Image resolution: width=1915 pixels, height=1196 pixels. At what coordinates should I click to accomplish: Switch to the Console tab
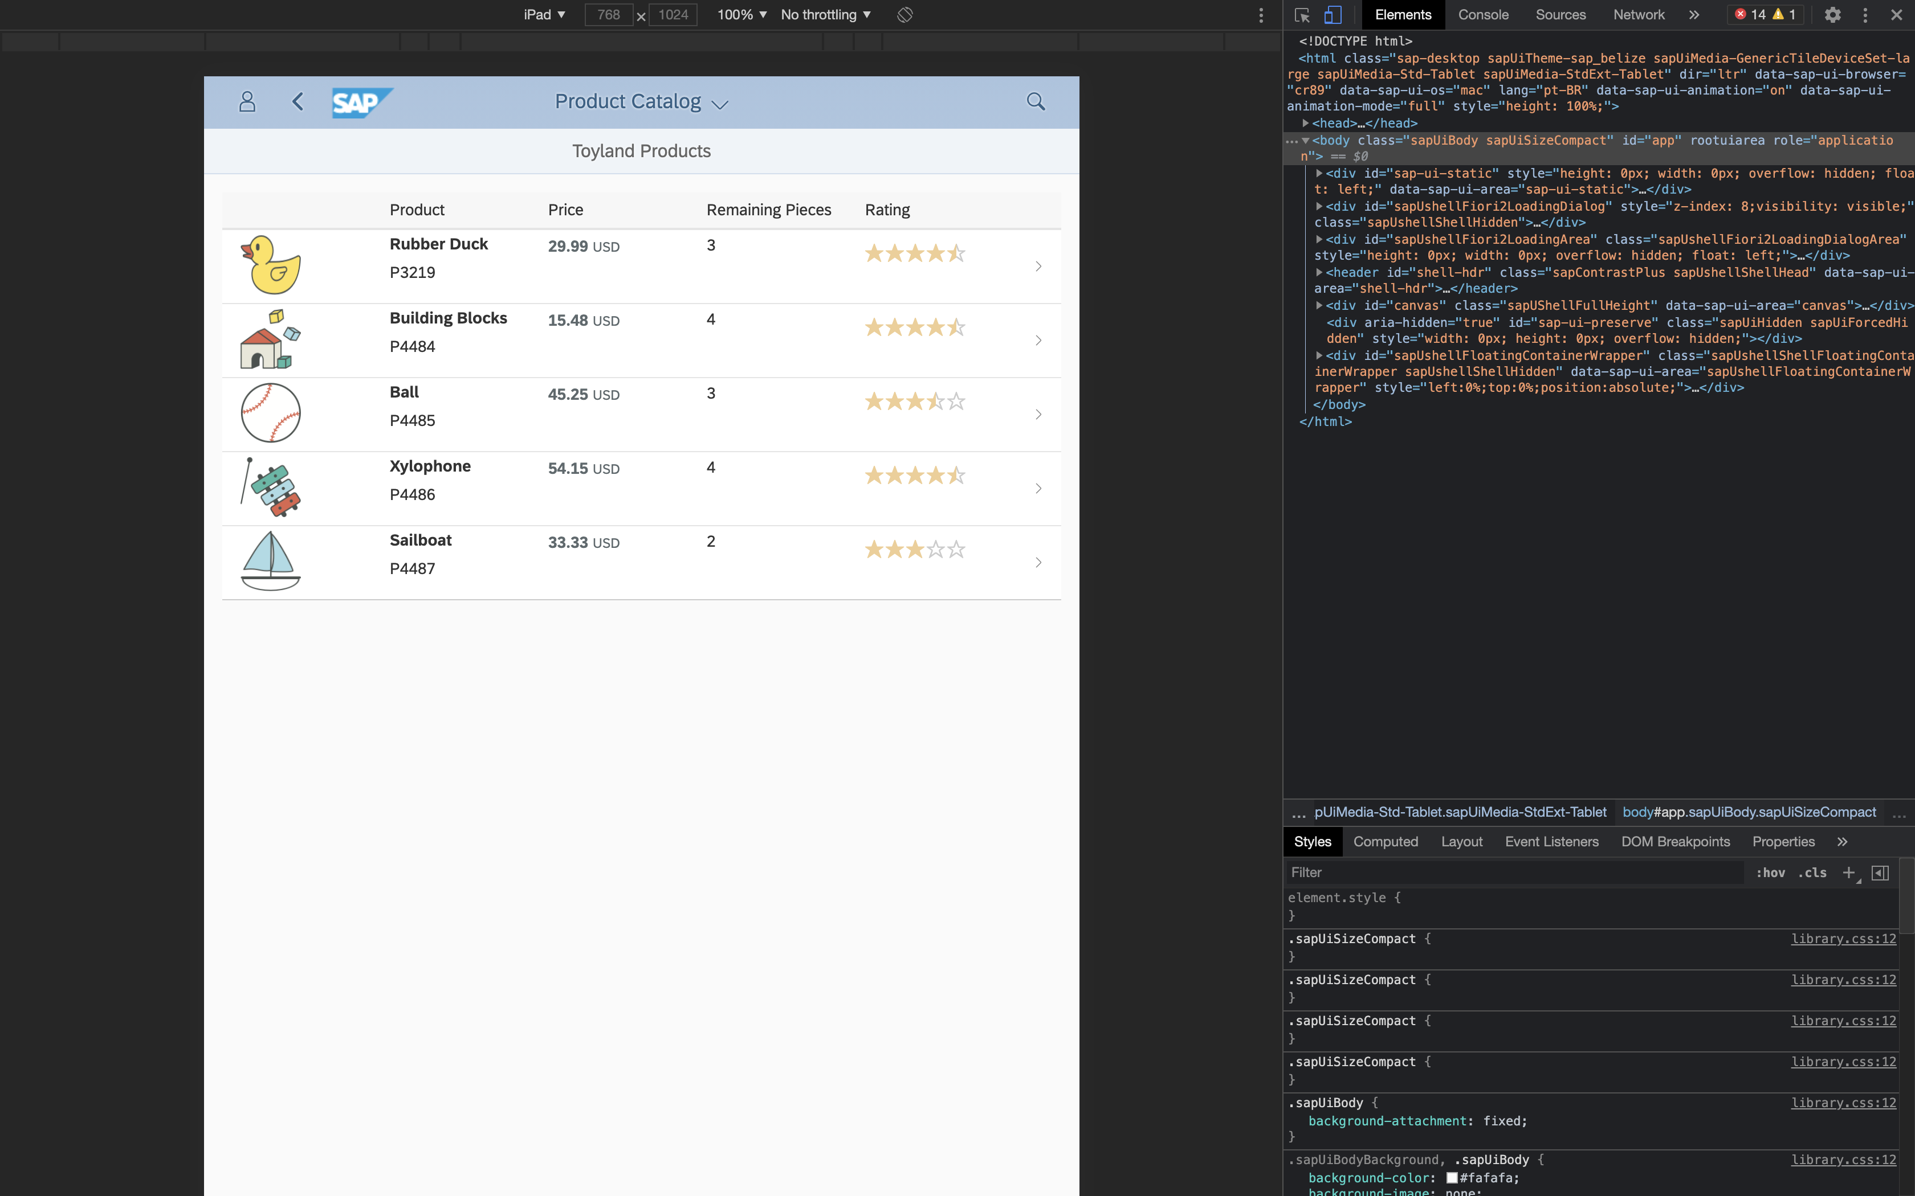pos(1483,15)
